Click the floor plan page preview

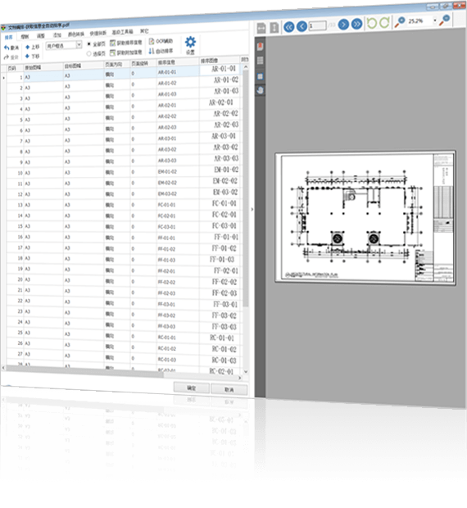pos(365,218)
